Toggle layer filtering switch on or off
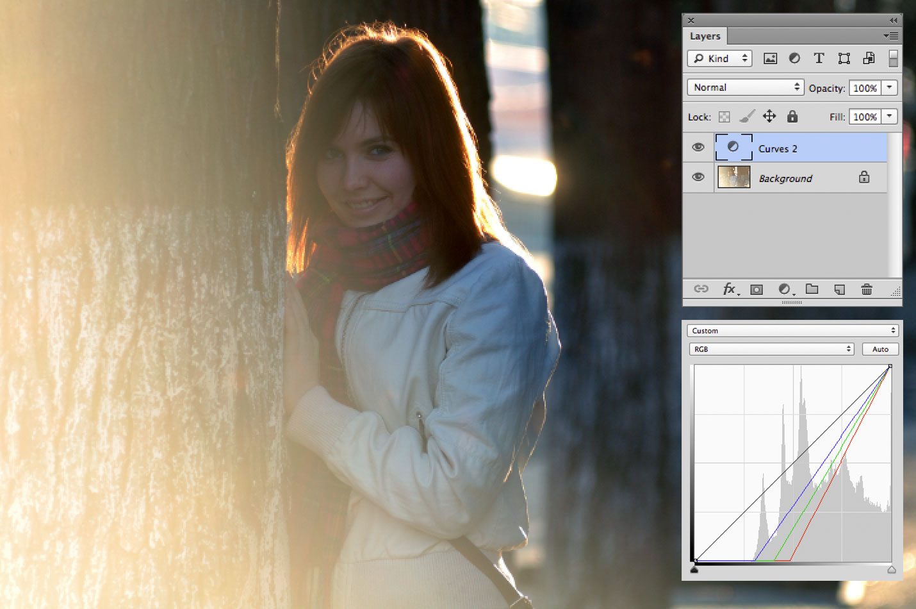916x609 pixels. click(x=893, y=58)
